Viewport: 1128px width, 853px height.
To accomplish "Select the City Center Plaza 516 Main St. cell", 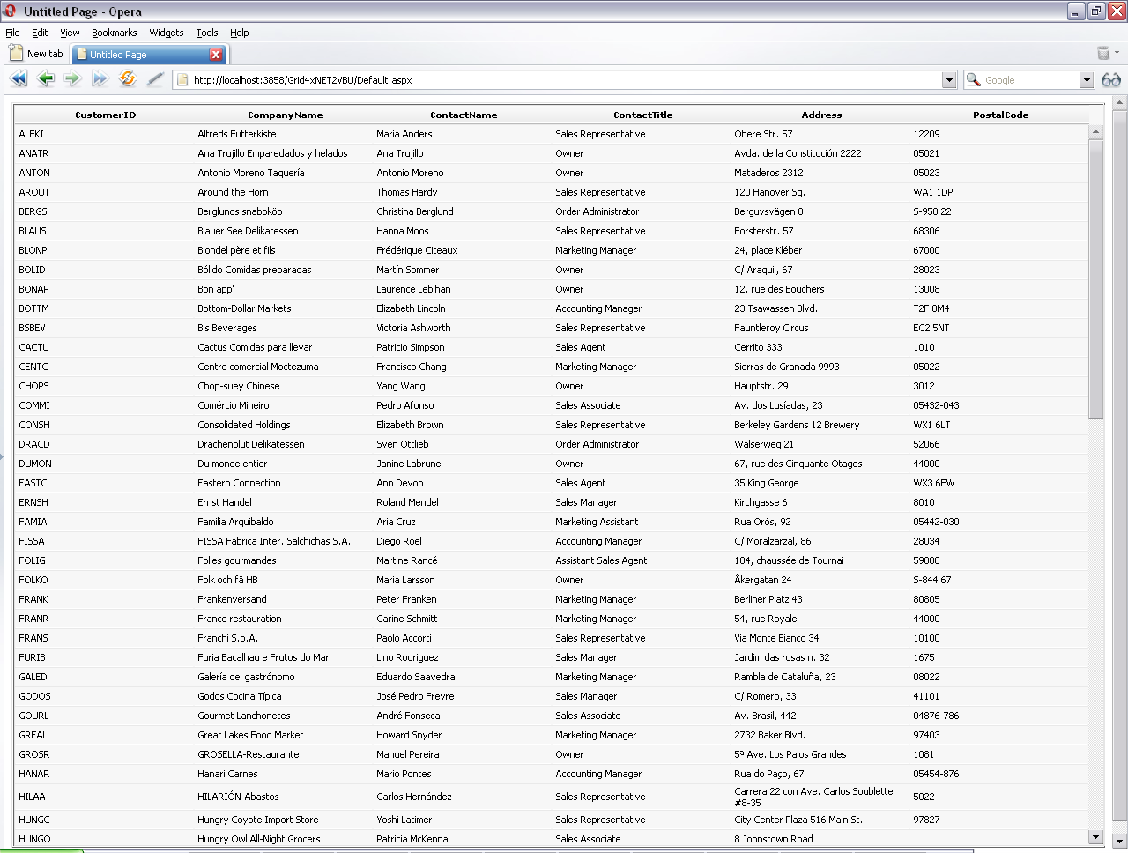I will (x=798, y=820).
